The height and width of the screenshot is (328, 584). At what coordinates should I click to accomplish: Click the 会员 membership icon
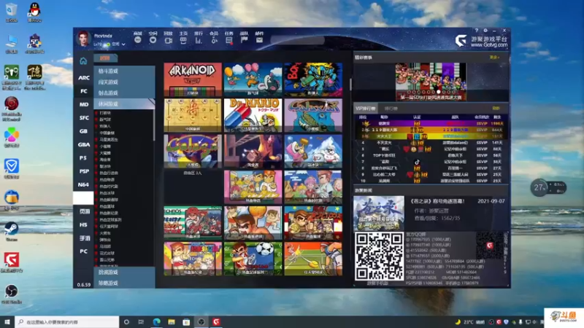[214, 40]
